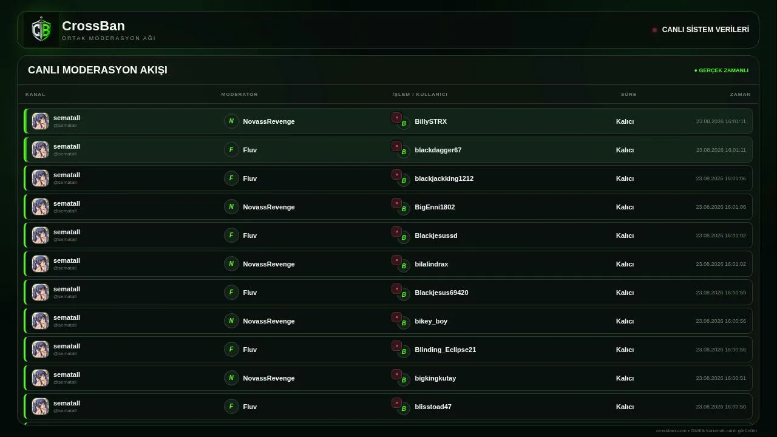Select the SÜRE column header
The image size is (777, 437).
[x=629, y=94]
